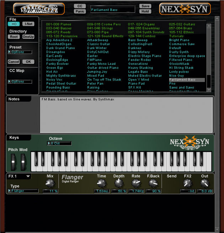This screenshot has width=224, height=233.
Task: Select preset Funky Mono Lead
Action: 101,64
